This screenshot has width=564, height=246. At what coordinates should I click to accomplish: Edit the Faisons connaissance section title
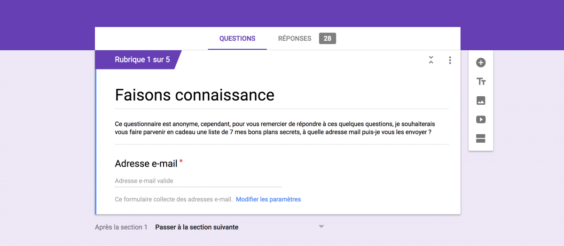coord(195,95)
